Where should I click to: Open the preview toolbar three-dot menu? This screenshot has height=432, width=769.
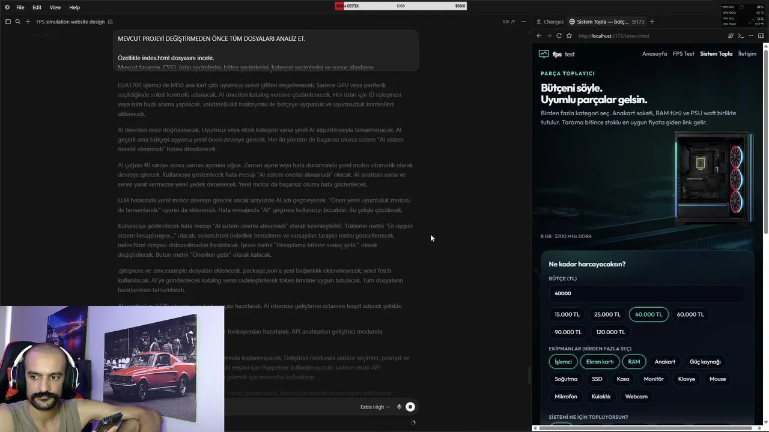[751, 36]
